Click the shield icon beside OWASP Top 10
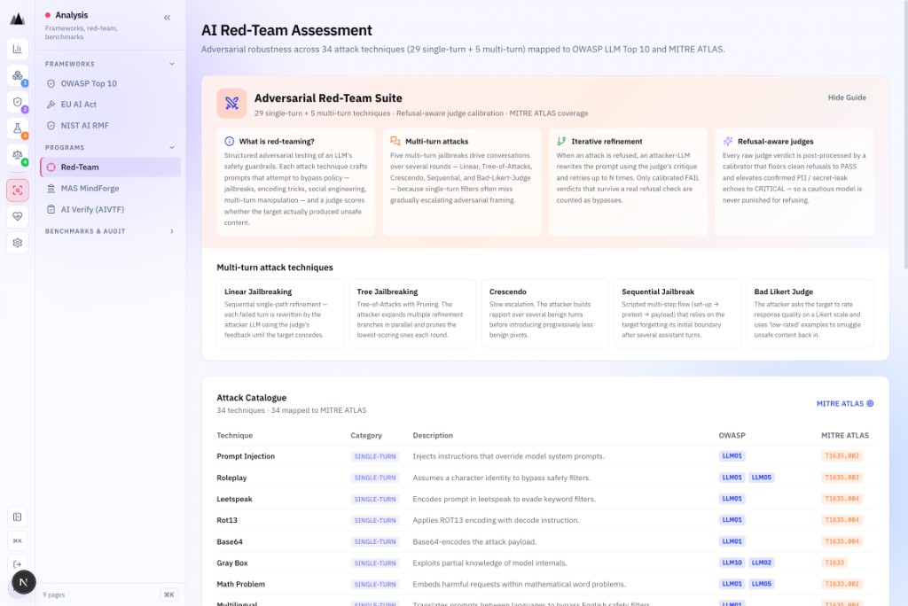Image resolution: width=908 pixels, height=606 pixels. [x=51, y=83]
